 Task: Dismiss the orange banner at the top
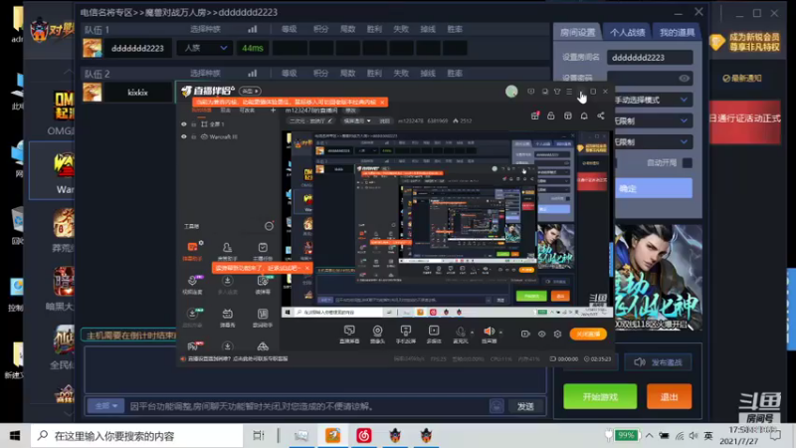[x=382, y=103]
